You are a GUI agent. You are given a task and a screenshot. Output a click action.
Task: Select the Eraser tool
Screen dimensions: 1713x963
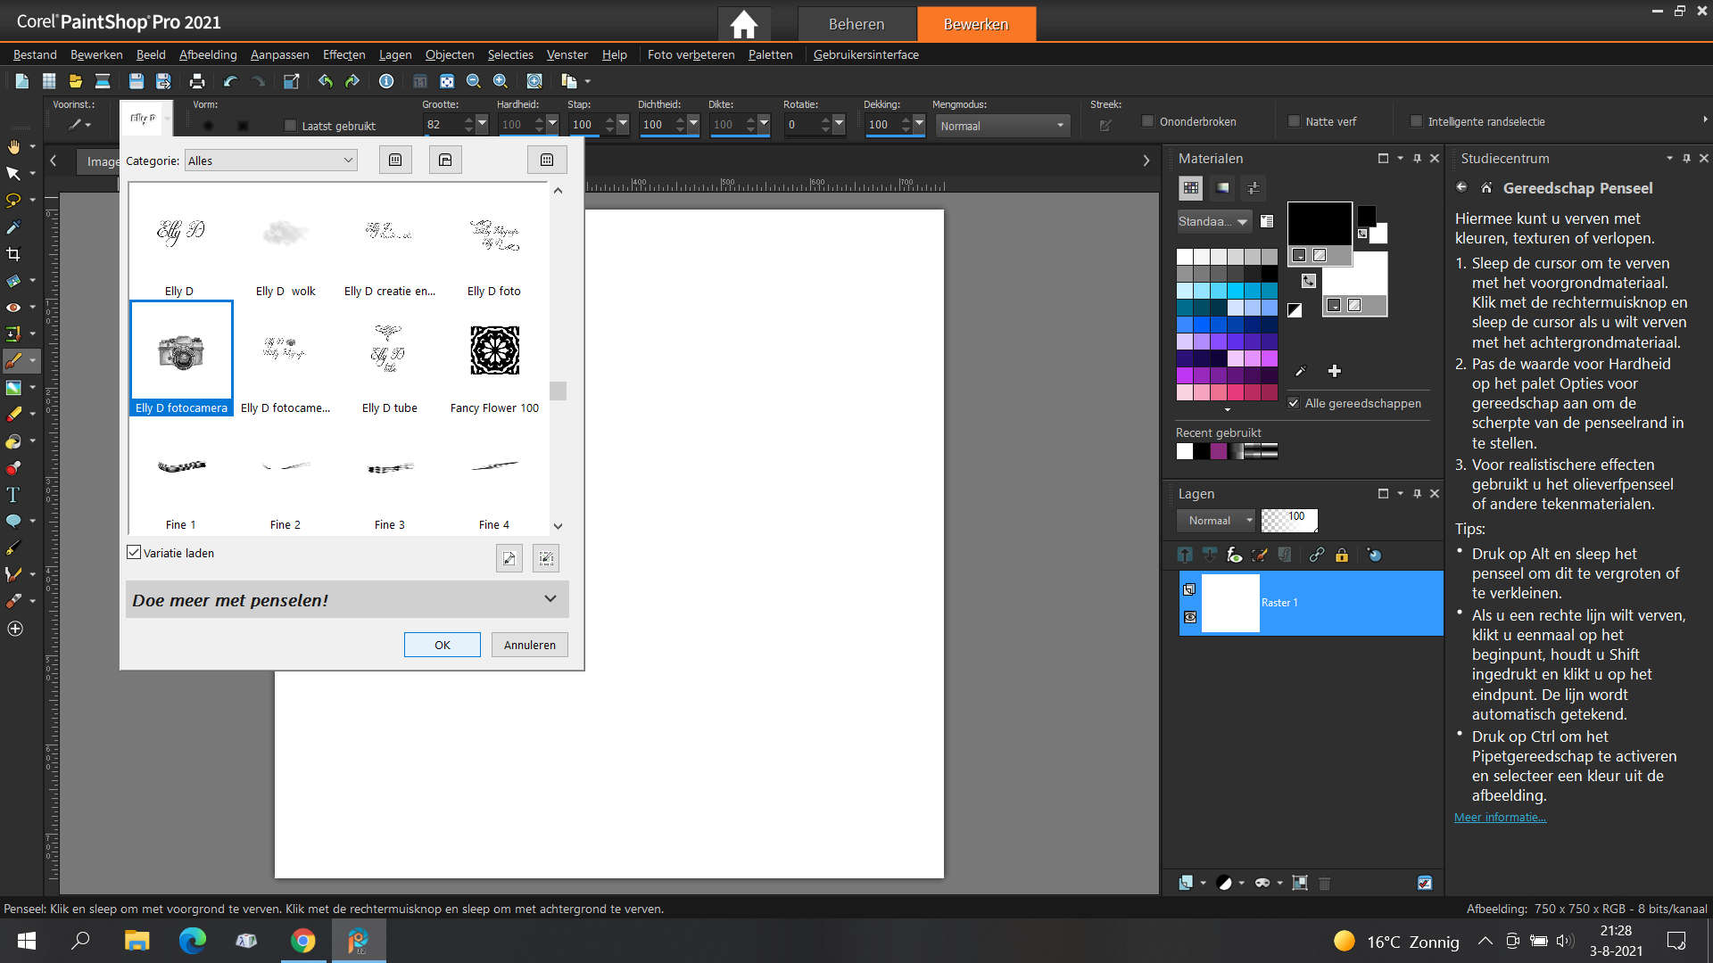coord(13,415)
